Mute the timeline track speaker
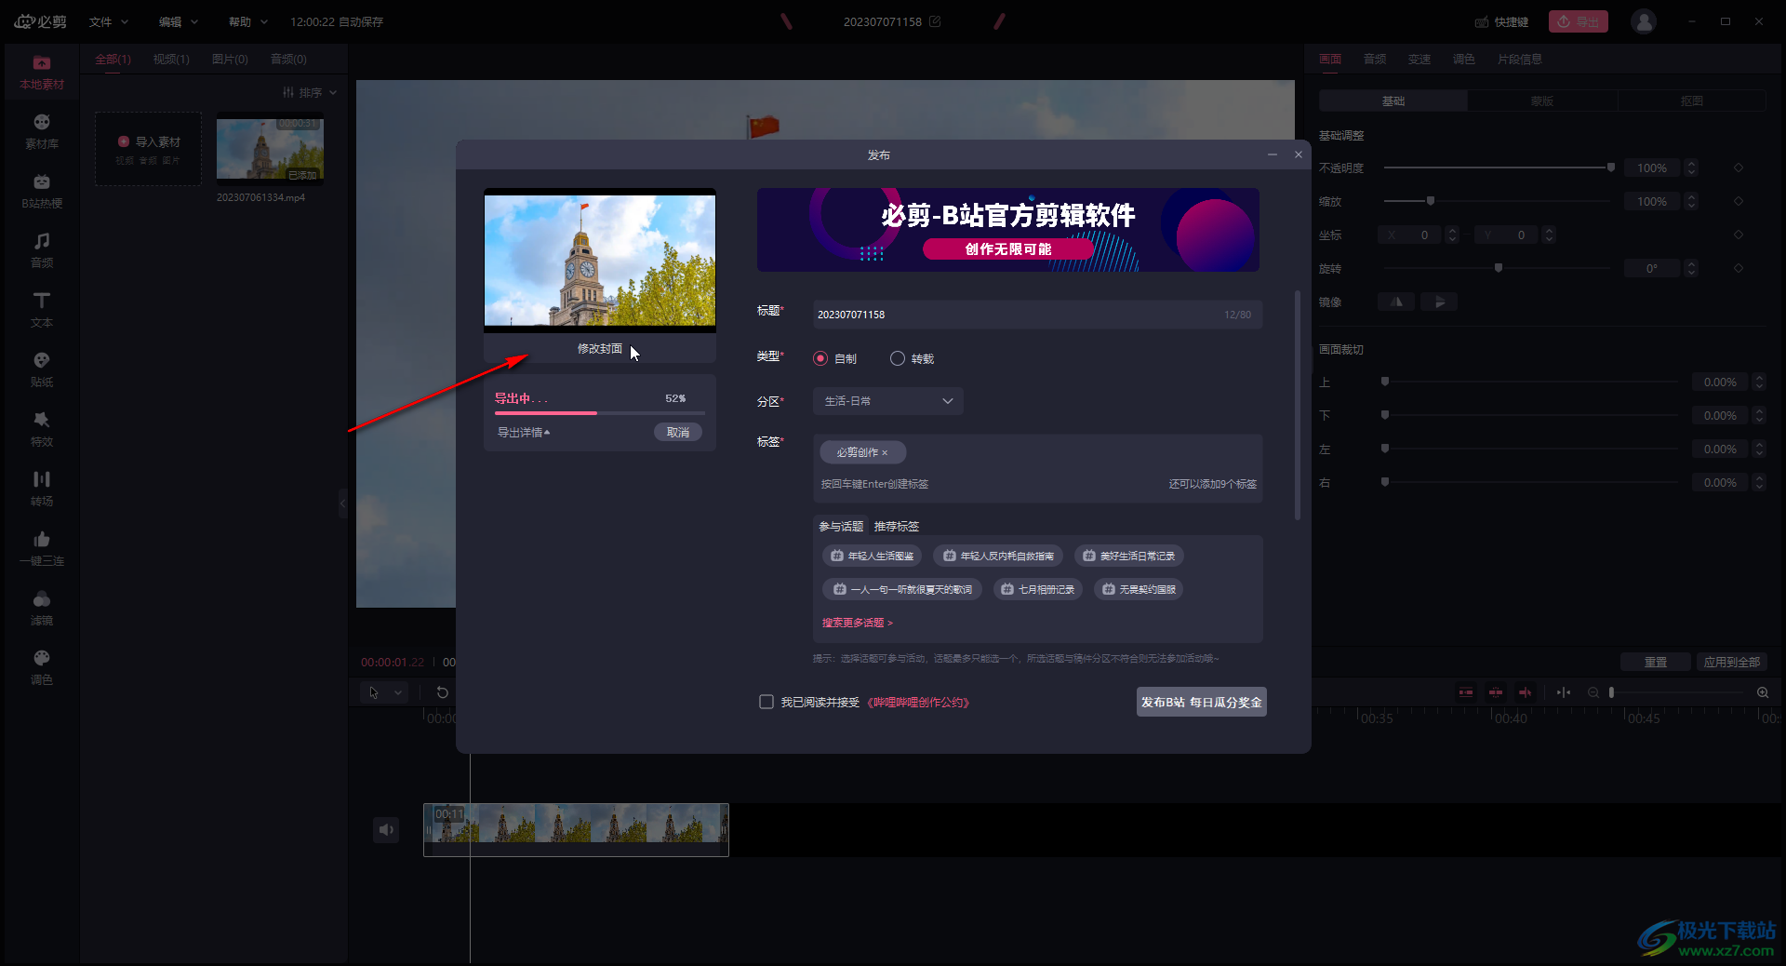 [x=386, y=829]
